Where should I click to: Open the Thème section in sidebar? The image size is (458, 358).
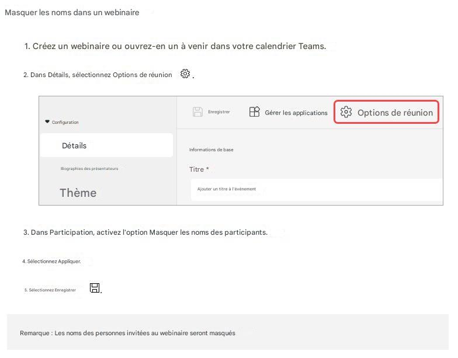click(x=78, y=193)
